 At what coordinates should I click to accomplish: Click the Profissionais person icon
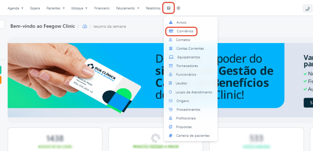pyautogui.click(x=170, y=118)
